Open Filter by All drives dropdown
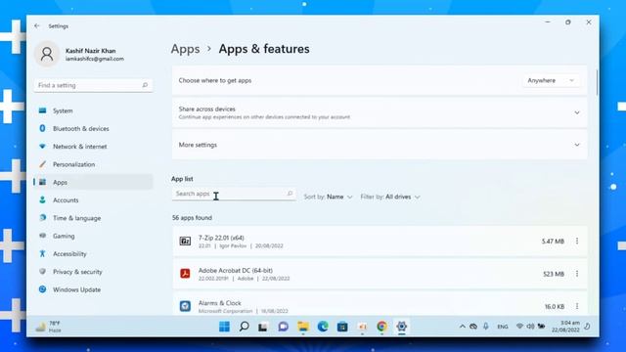The width and height of the screenshot is (626, 352). [390, 197]
